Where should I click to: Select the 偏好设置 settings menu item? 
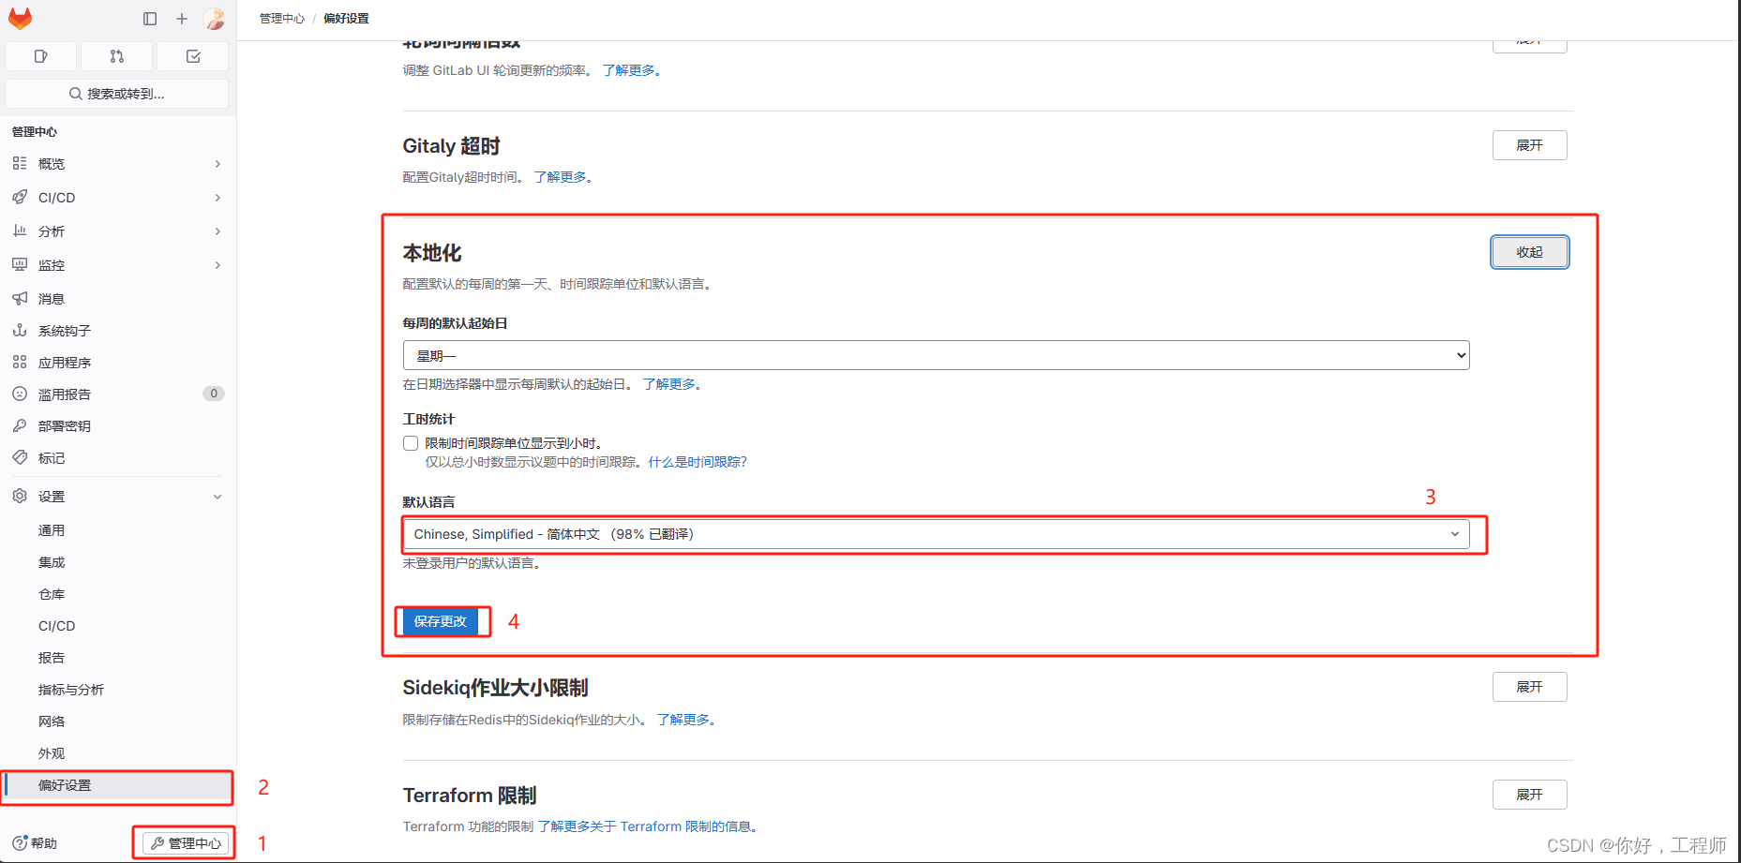[117, 785]
